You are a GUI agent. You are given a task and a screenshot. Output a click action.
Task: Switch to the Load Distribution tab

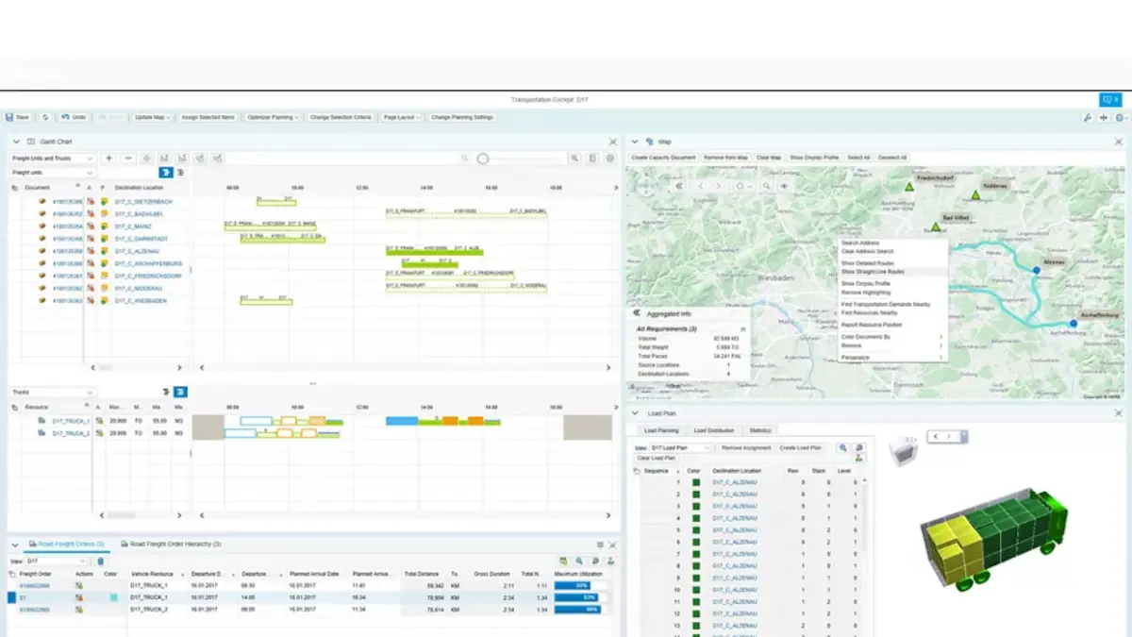pos(714,429)
